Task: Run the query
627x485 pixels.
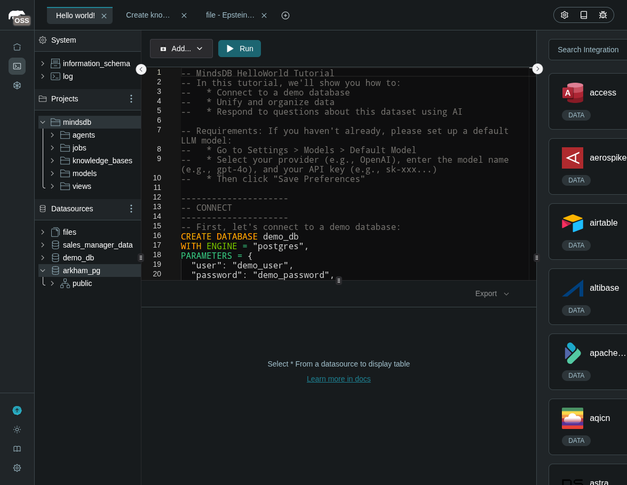Action: coord(240,49)
